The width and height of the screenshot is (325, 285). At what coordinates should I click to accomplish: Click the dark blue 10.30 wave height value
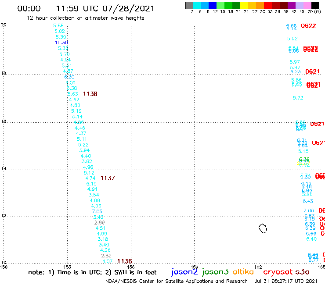click(61, 43)
